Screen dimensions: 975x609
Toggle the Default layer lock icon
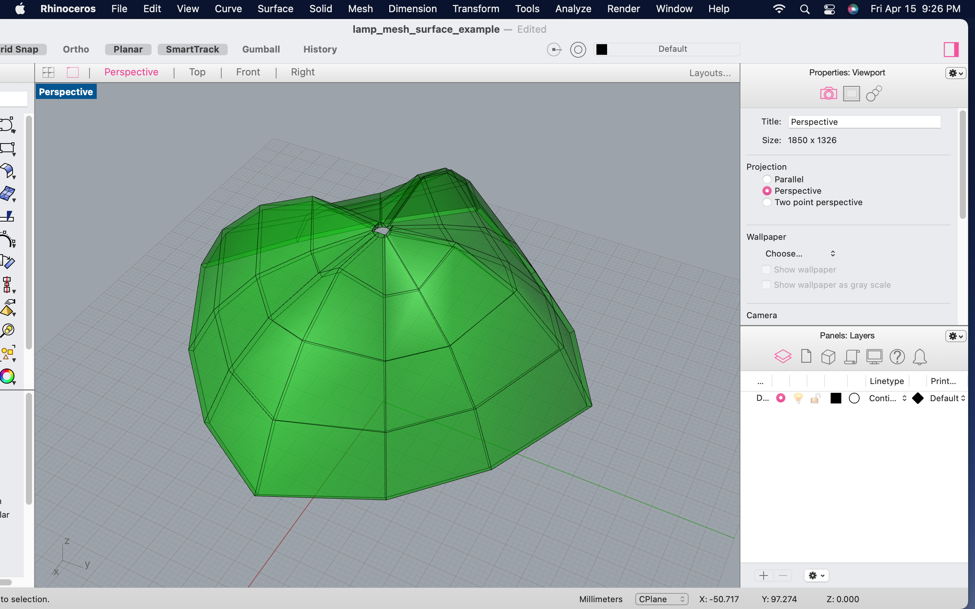click(815, 399)
